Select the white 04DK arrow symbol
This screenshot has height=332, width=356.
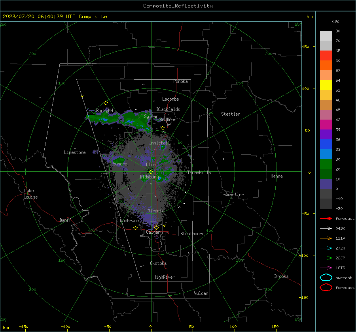(326, 229)
